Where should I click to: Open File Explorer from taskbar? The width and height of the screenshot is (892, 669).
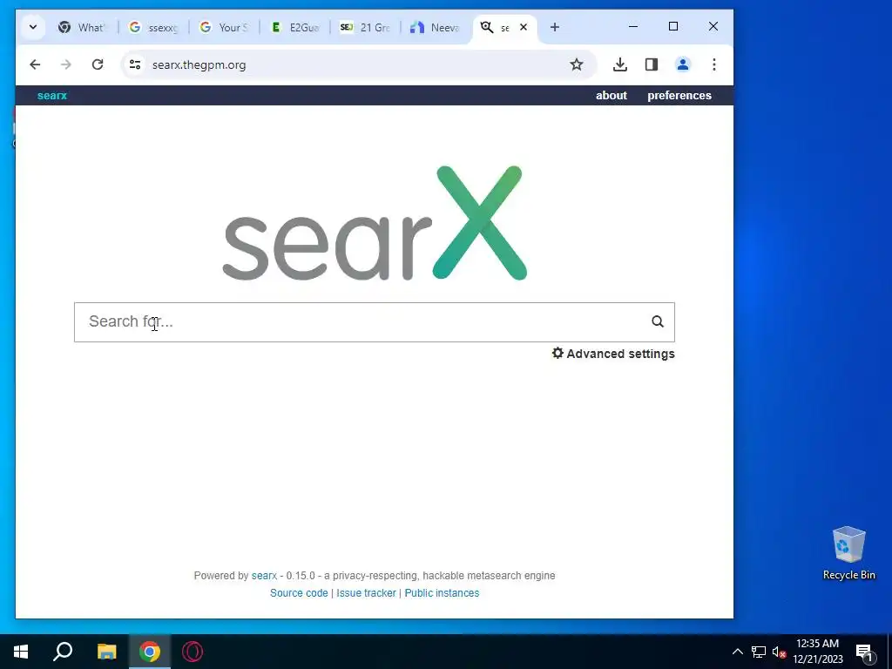pos(106,652)
